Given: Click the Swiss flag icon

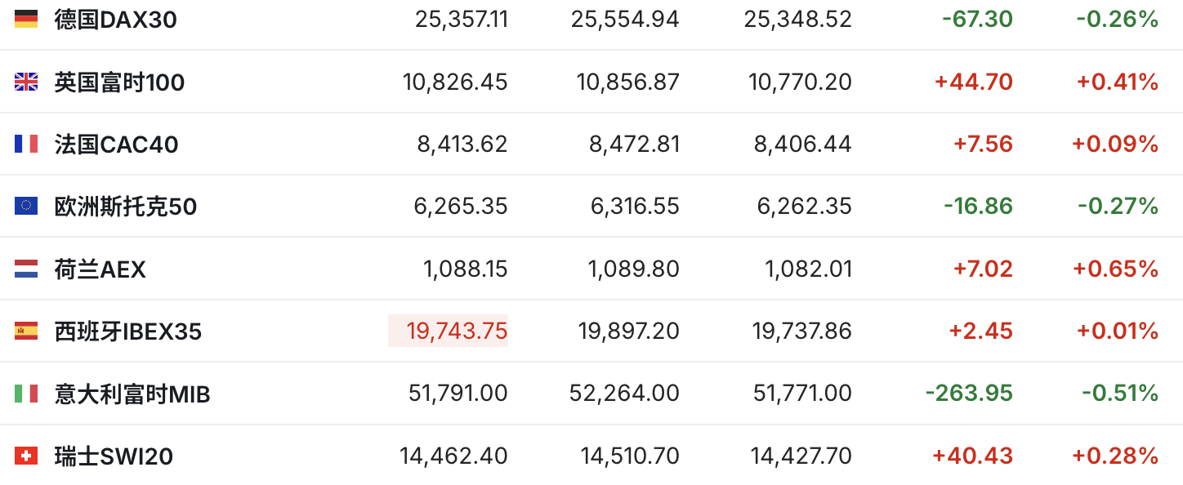Looking at the screenshot, I should click(x=26, y=456).
